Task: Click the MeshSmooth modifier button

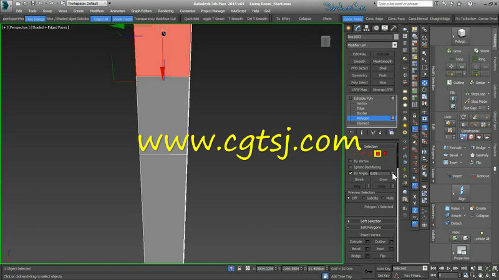Action: (382, 61)
